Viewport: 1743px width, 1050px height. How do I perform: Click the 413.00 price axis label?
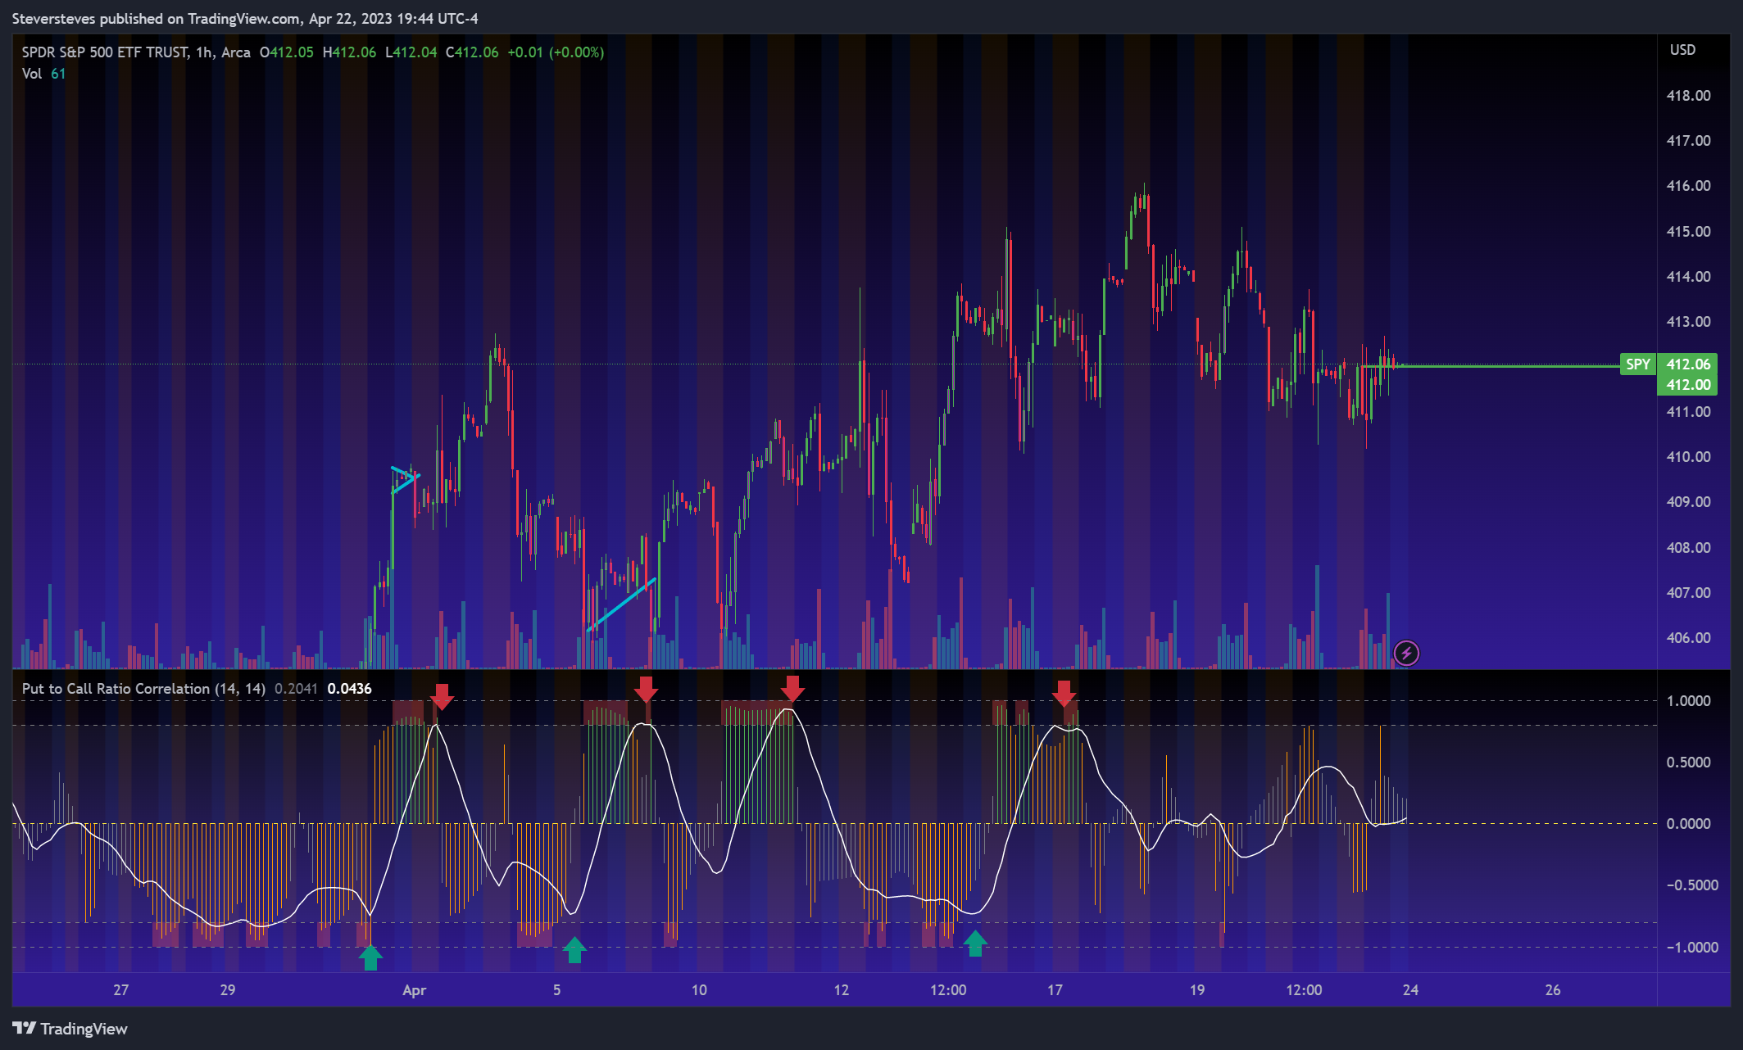1689,322
